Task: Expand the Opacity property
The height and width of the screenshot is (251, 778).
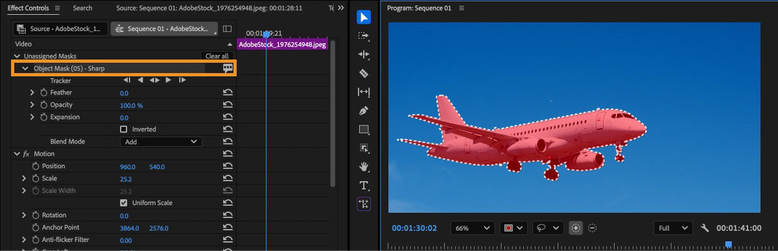Action: point(32,105)
